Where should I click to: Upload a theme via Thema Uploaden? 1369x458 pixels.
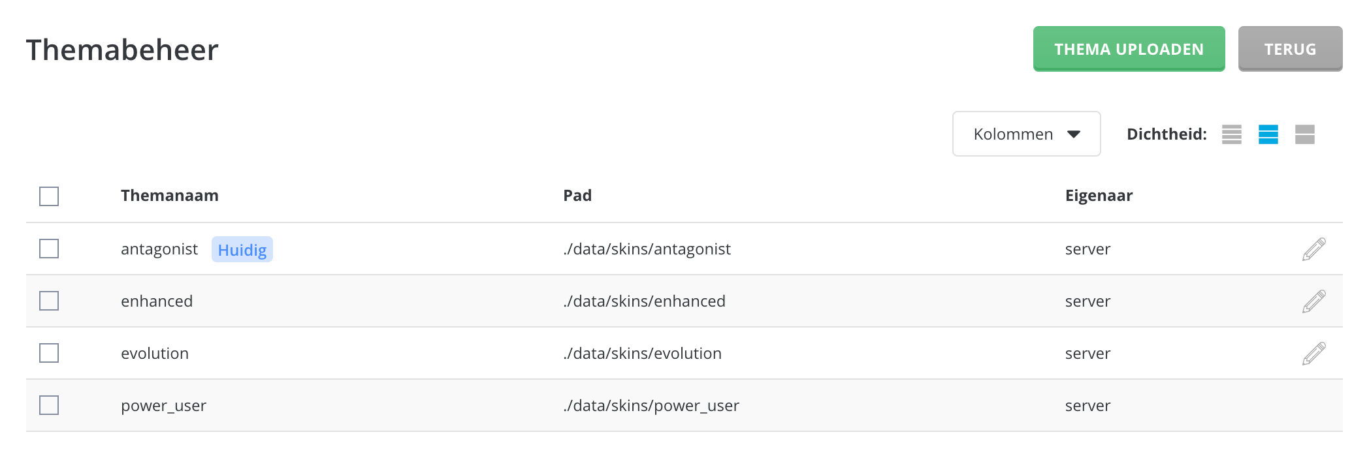(1129, 49)
